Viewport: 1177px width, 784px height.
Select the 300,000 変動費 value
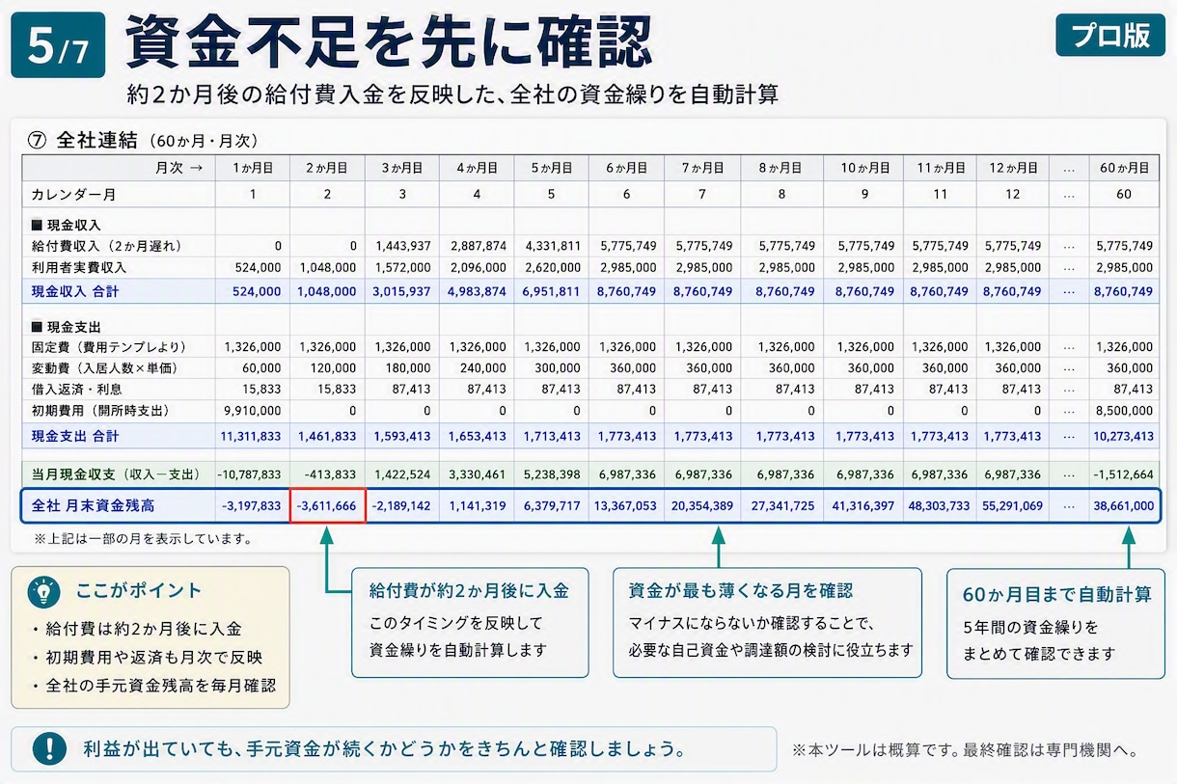pyautogui.click(x=556, y=367)
